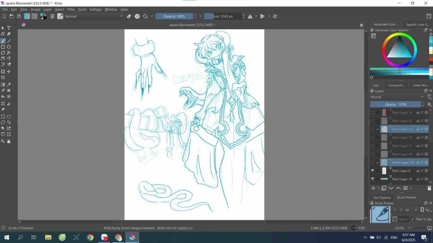Toggle Filter in Tag checkbox
Screen dimensions: 433x243
(413, 219)
